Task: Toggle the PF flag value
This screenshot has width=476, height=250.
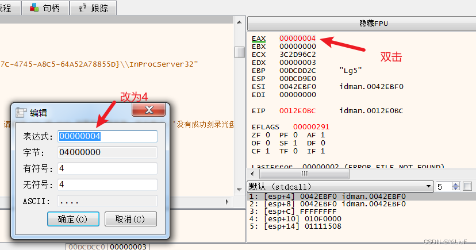Action: [x=295, y=135]
